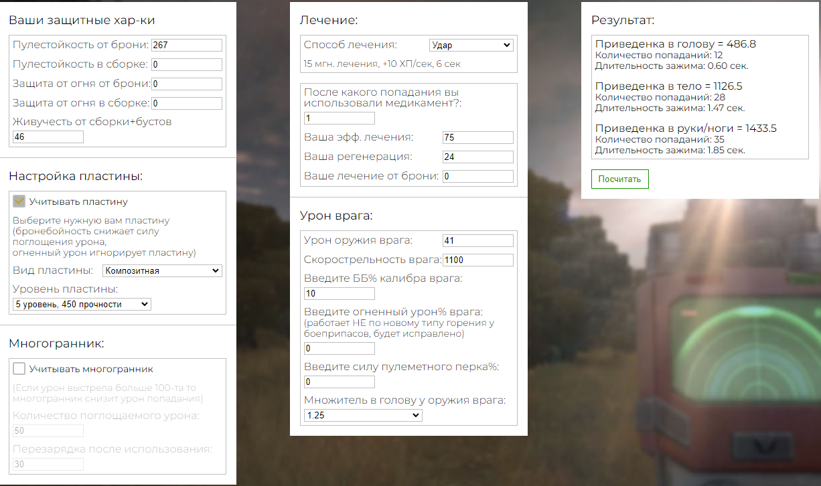Click the 'Приведенка в голову = 486.8' text
Image resolution: width=821 pixels, height=486 pixels.
(676, 44)
